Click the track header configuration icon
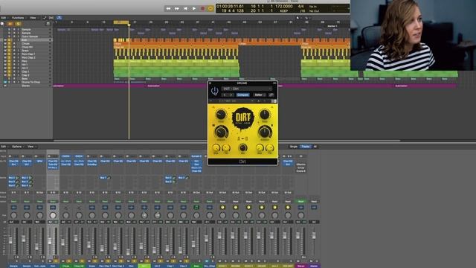The height and width of the screenshot is (268, 476). tap(48, 24)
